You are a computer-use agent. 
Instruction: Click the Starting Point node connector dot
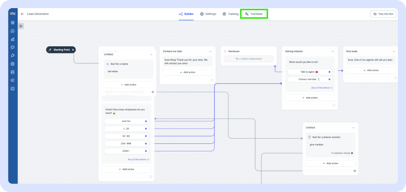(x=73, y=50)
